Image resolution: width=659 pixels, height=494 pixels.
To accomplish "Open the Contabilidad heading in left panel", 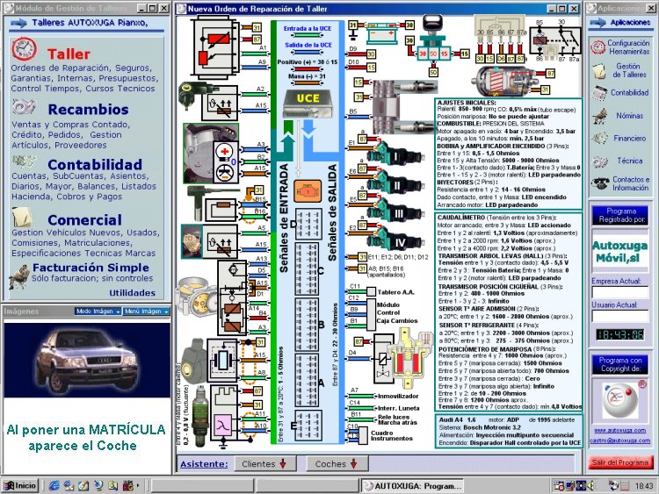I will (95, 165).
